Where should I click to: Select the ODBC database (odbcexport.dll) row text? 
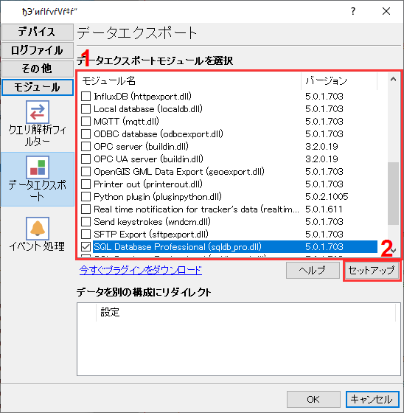pos(159,134)
